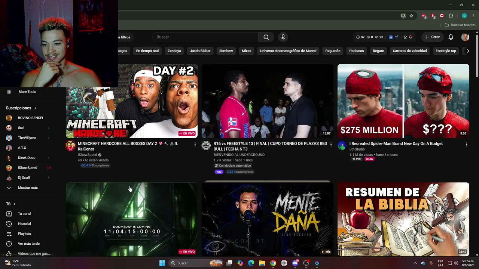Expand the Suscripciones section chevron
479x269 pixels.
pos(35,108)
